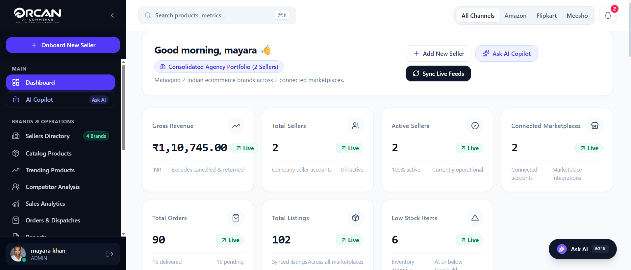This screenshot has height=270, width=631.
Task: Click Onboard New Seller button
Action: 63,45
